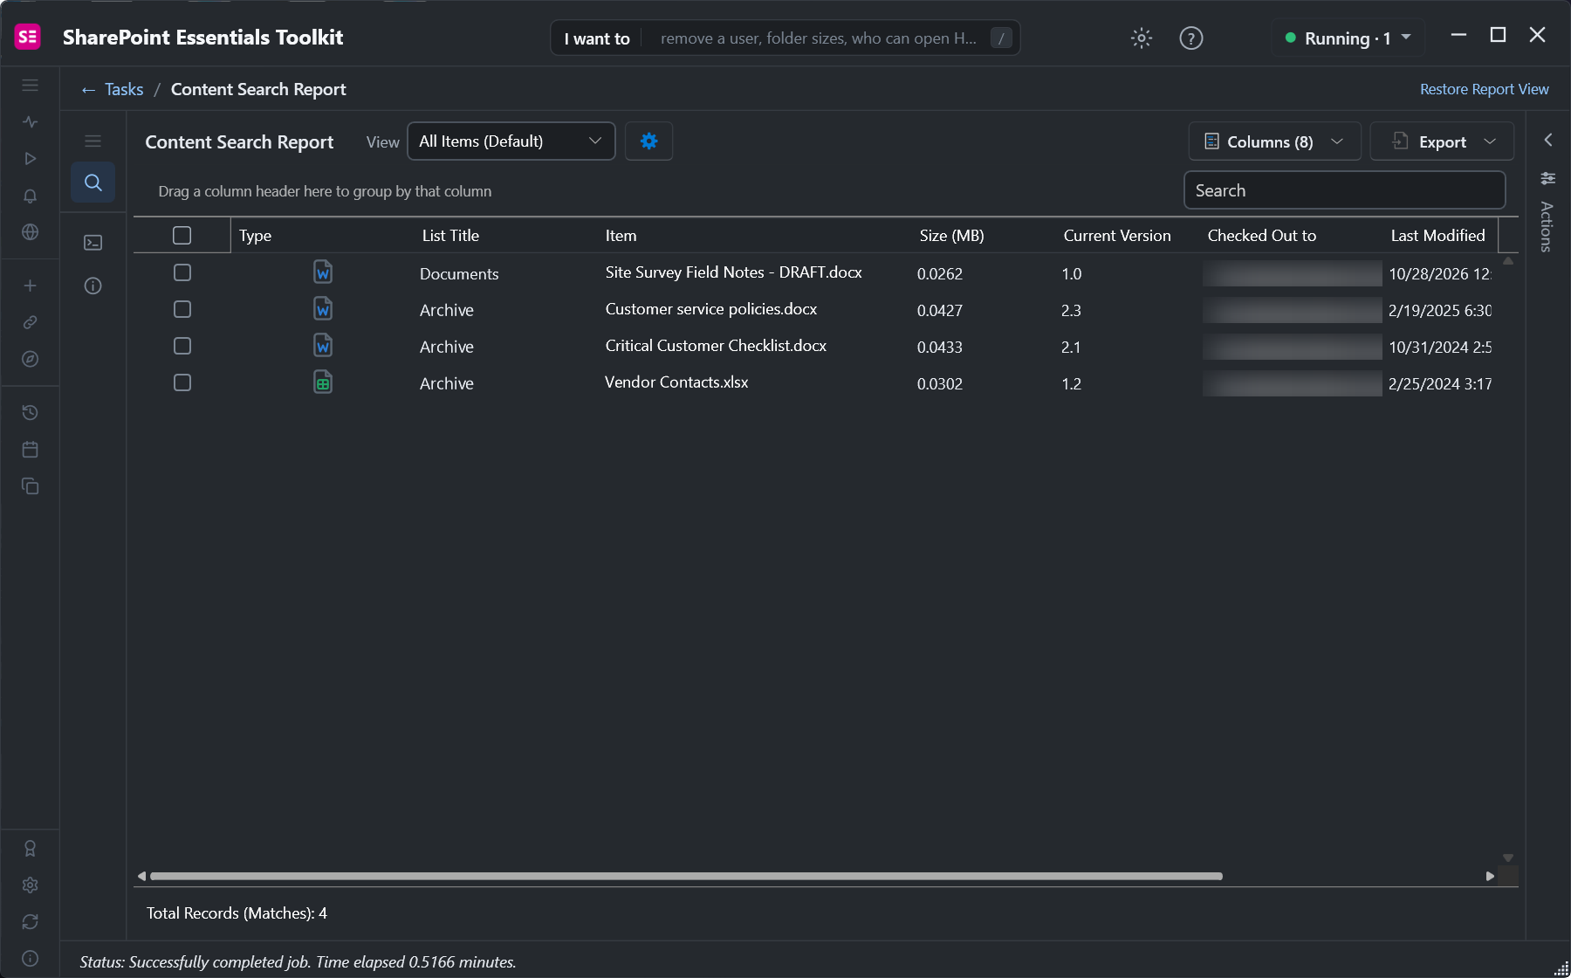Focus the report Search field
This screenshot has height=978, width=1571.
pyautogui.click(x=1344, y=189)
